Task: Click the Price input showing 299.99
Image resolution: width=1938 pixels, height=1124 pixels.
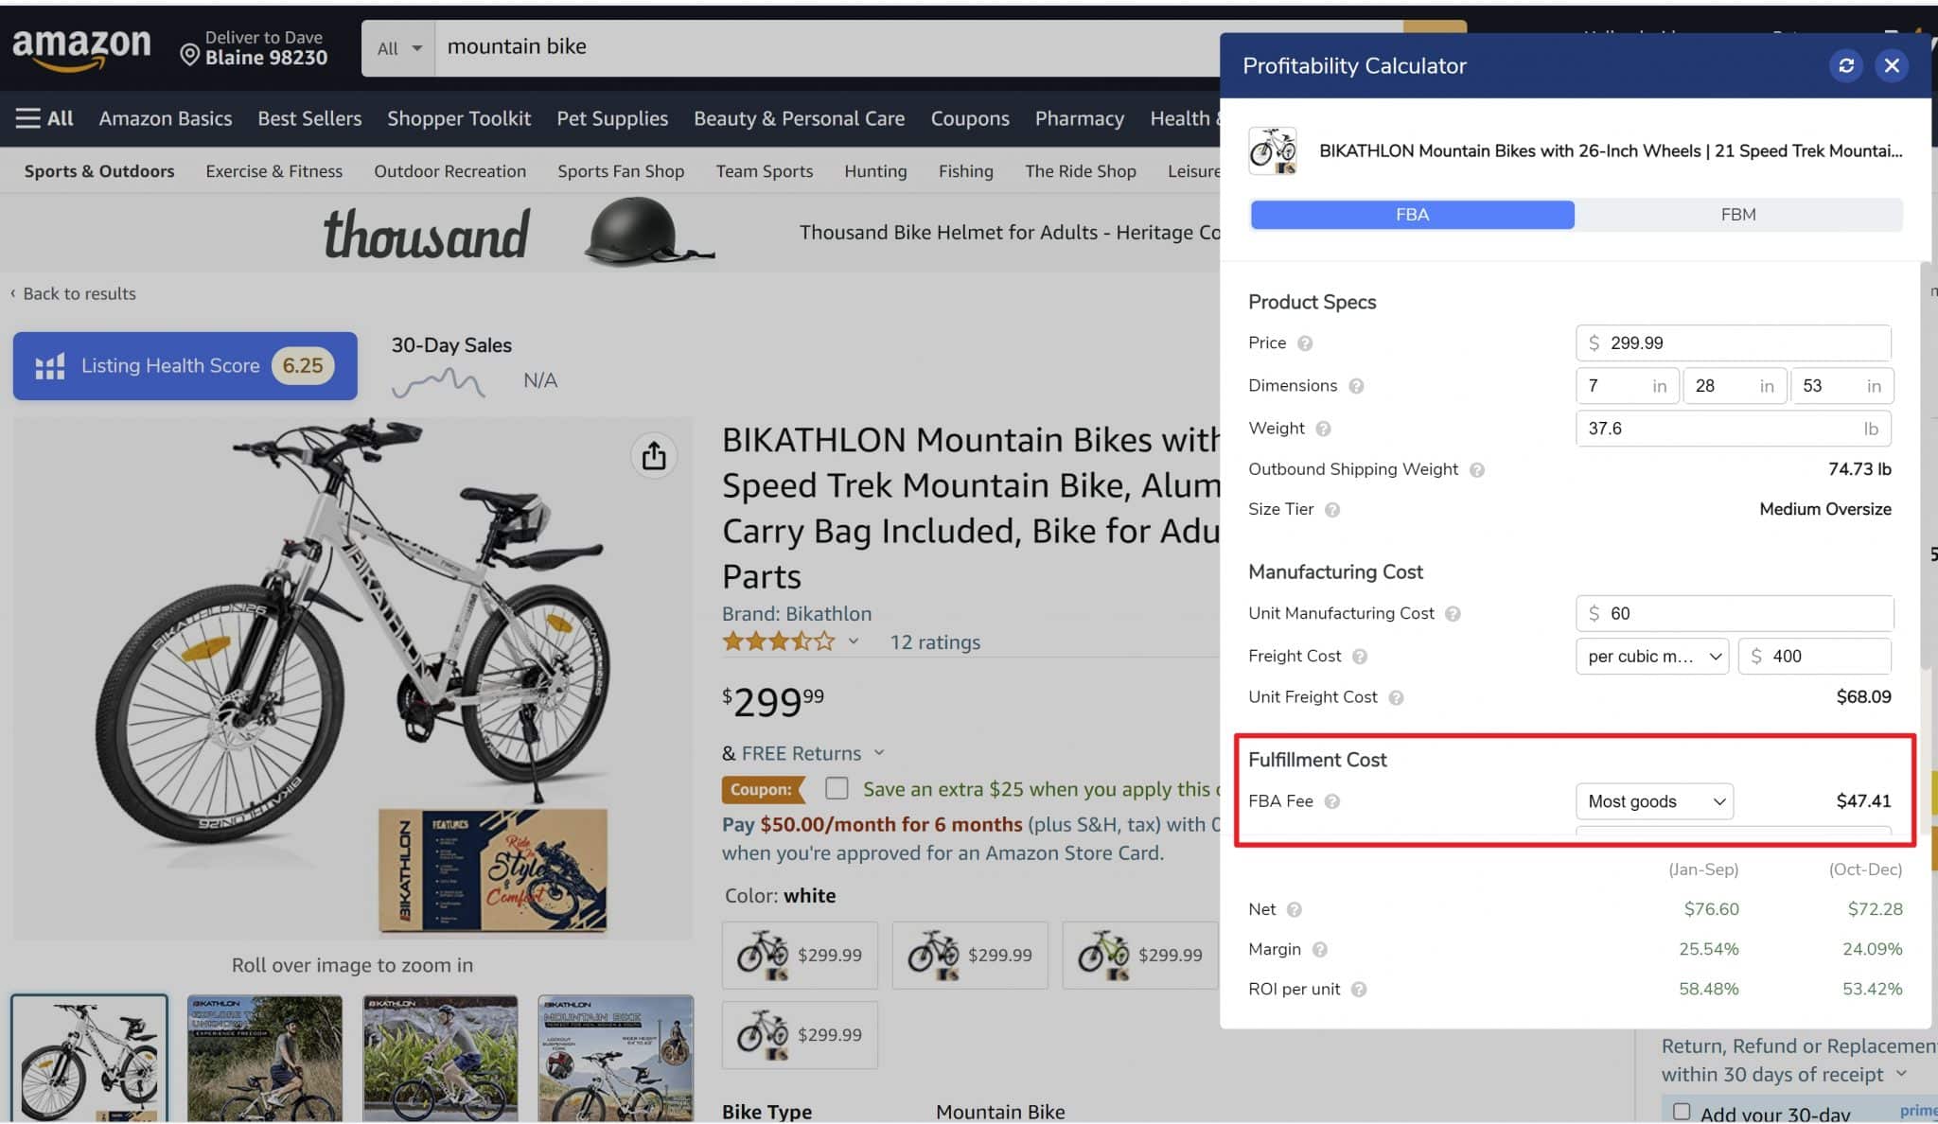Action: pyautogui.click(x=1734, y=343)
